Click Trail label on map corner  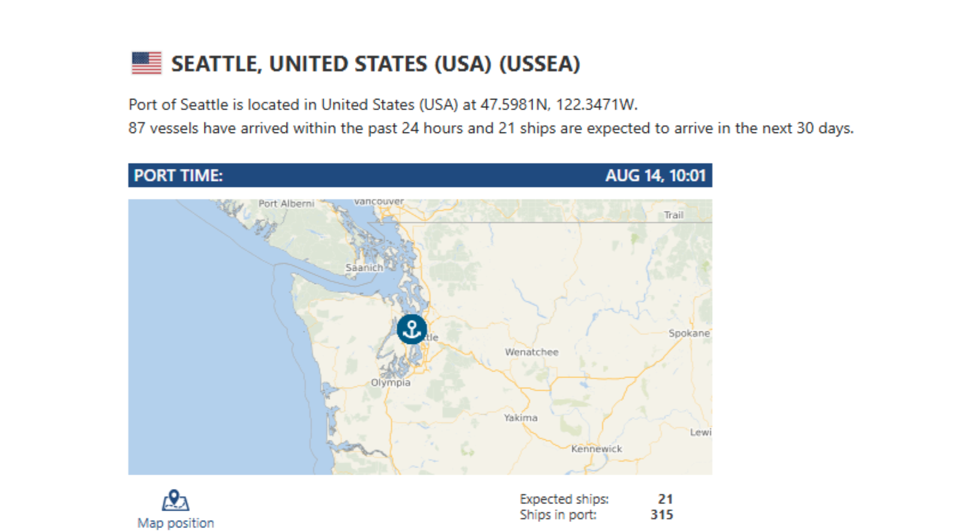click(x=673, y=215)
